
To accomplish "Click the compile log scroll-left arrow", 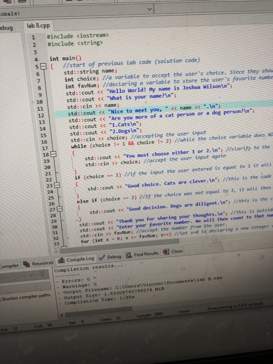I will [62, 315].
